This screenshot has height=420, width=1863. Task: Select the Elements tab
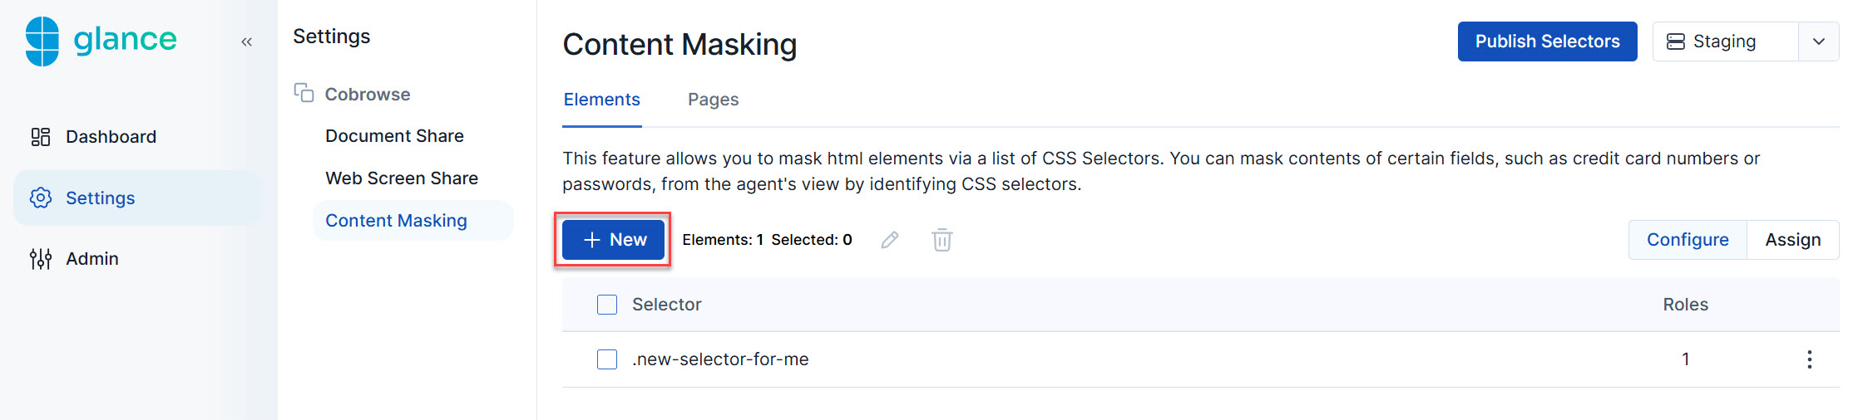click(601, 100)
